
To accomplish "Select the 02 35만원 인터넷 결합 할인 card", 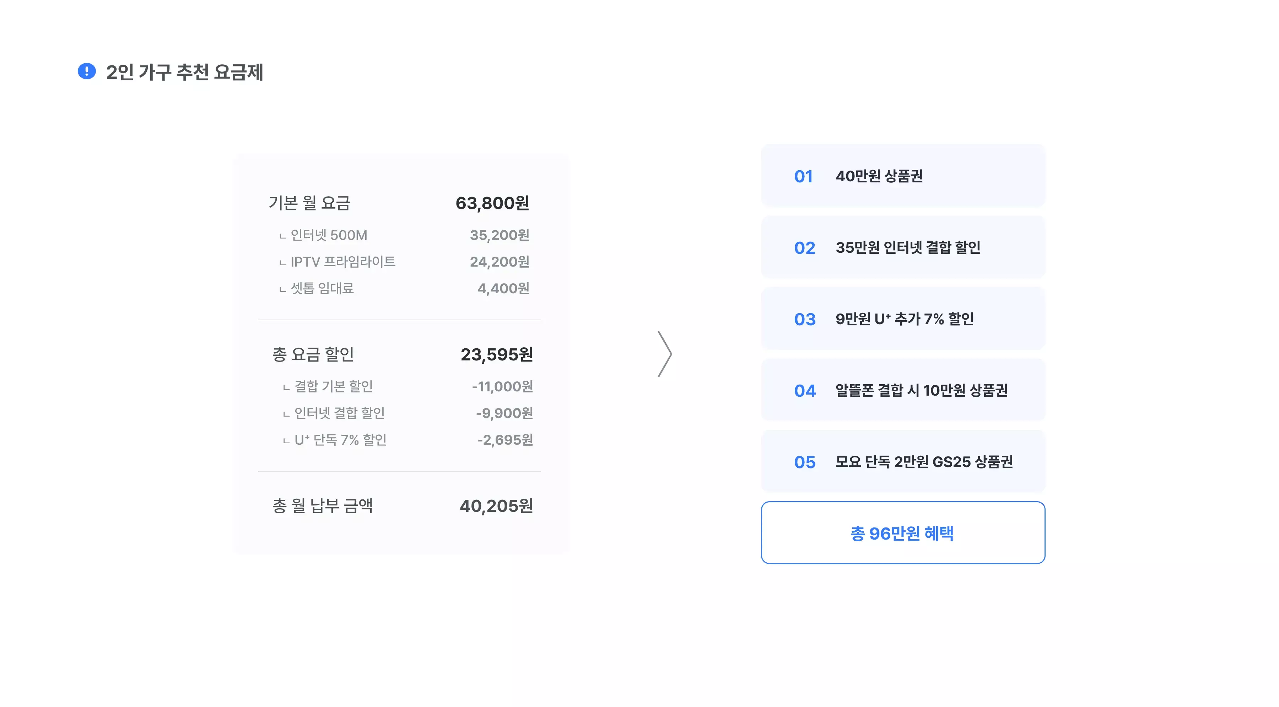I will click(x=903, y=247).
